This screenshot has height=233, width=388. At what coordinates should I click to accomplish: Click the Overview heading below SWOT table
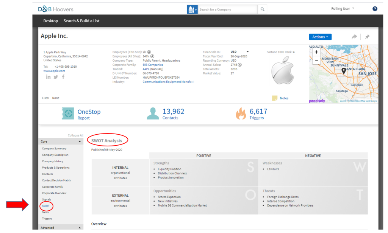pos(99,224)
